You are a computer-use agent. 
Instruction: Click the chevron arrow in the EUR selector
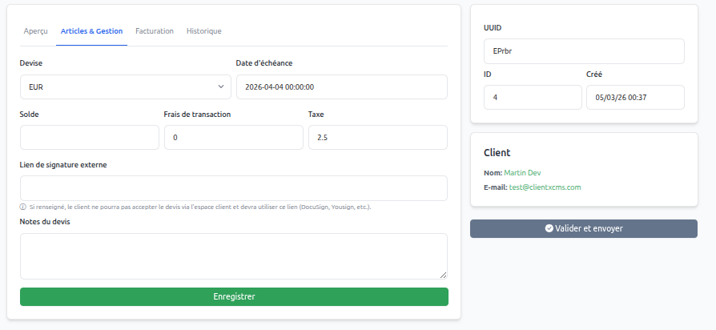tap(221, 87)
